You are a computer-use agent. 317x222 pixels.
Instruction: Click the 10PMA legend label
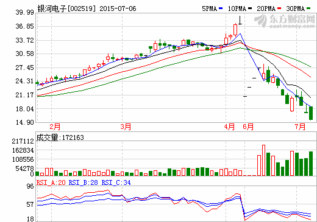pos(237,9)
